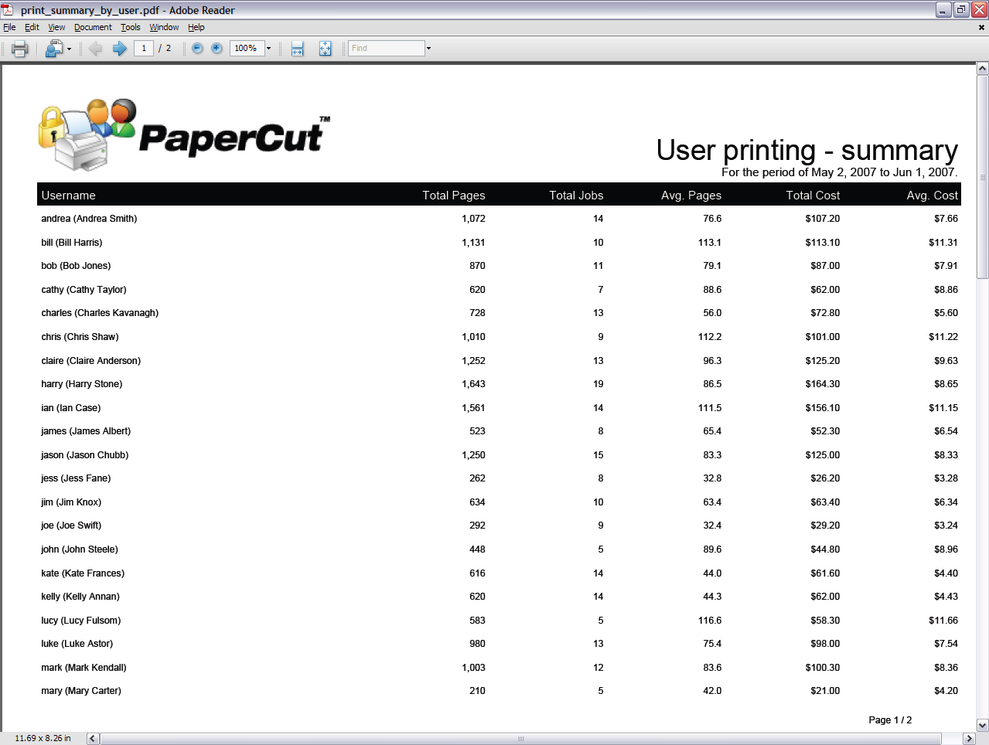Zoom out with the minus button
Viewport: 989px width, 745px height.
[x=197, y=49]
